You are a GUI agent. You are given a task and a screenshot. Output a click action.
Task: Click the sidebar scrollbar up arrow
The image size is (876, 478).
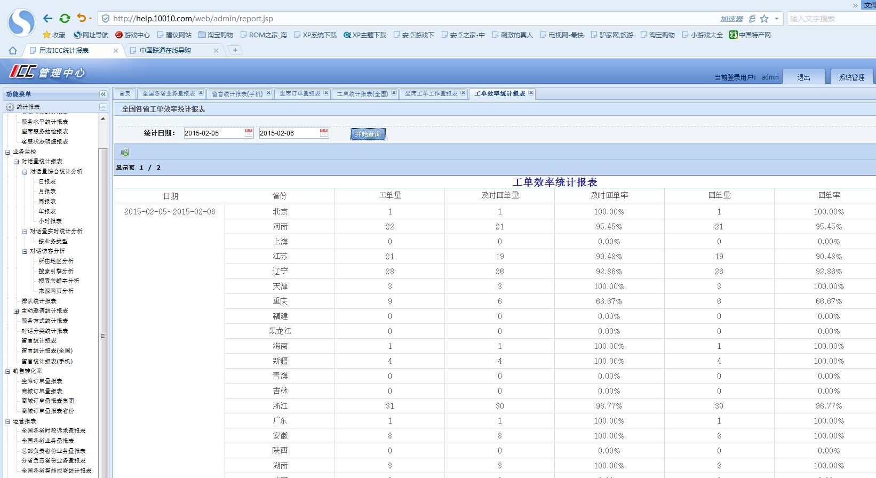point(103,119)
